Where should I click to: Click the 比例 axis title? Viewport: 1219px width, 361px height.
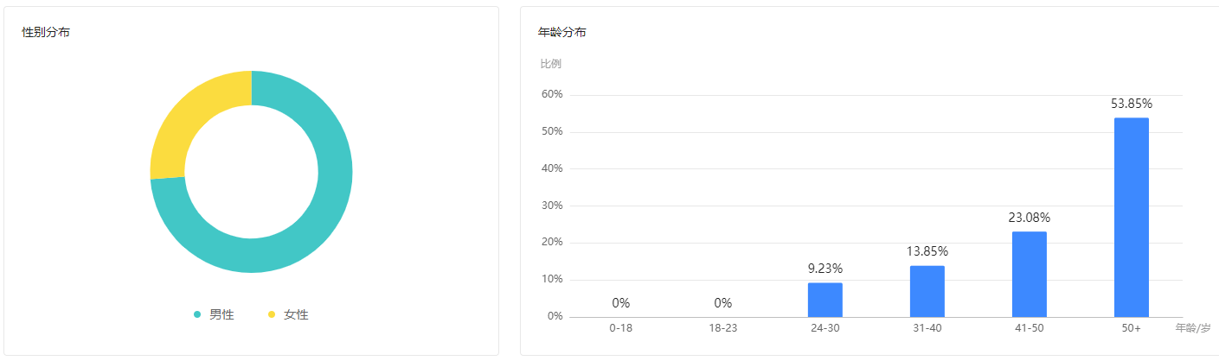(x=550, y=63)
